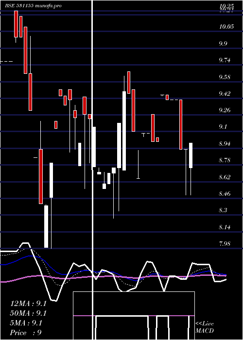The image size is (243, 340).
Task: Select the 7.98 price axis label
Action: click(x=225, y=243)
